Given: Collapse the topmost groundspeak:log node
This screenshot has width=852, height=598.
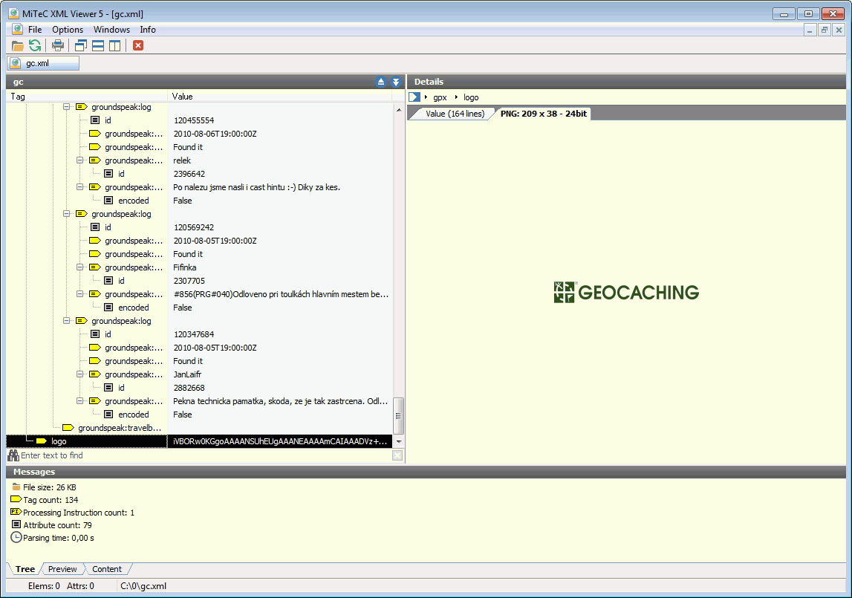Looking at the screenshot, I should click(67, 106).
